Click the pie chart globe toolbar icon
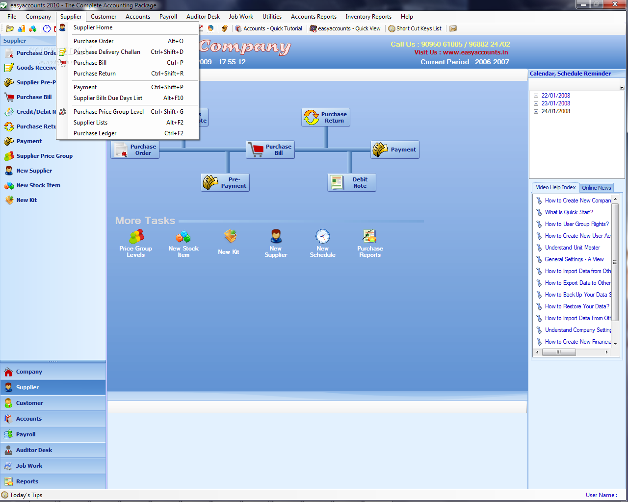The width and height of the screenshot is (628, 502). point(211,28)
